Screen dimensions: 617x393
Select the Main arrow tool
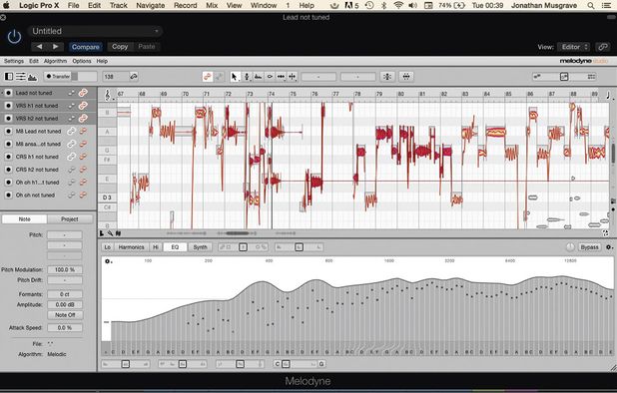(x=235, y=77)
